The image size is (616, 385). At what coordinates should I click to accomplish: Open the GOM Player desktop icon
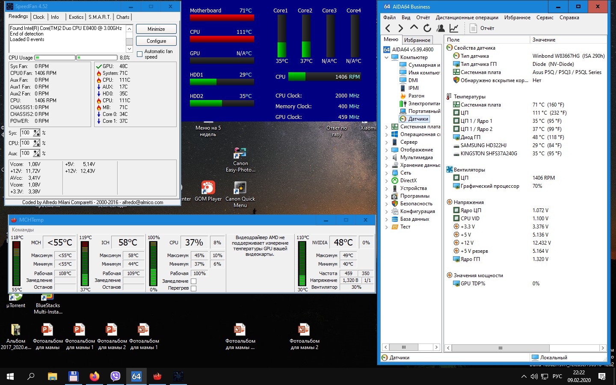[x=208, y=191]
